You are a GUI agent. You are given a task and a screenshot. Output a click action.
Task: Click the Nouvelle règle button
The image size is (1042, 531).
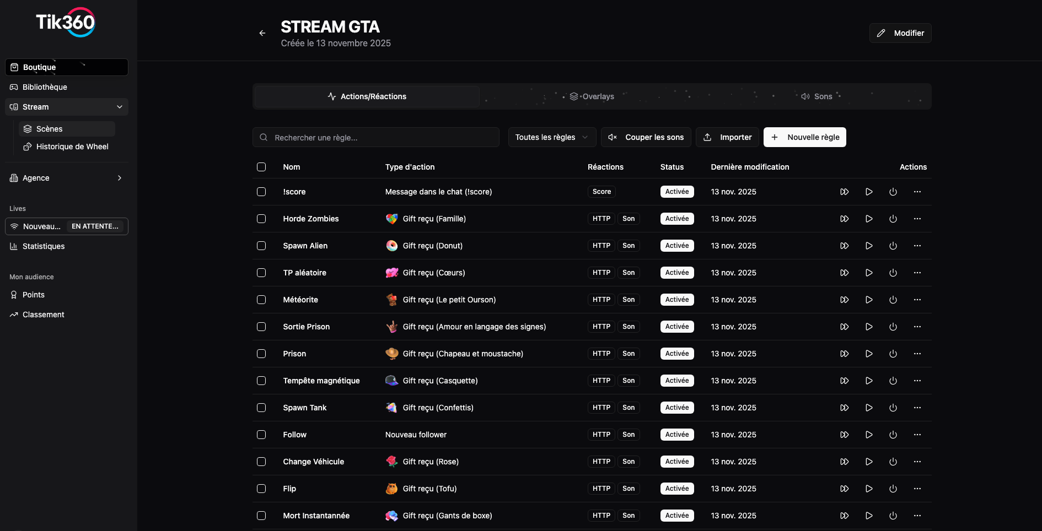click(x=804, y=137)
